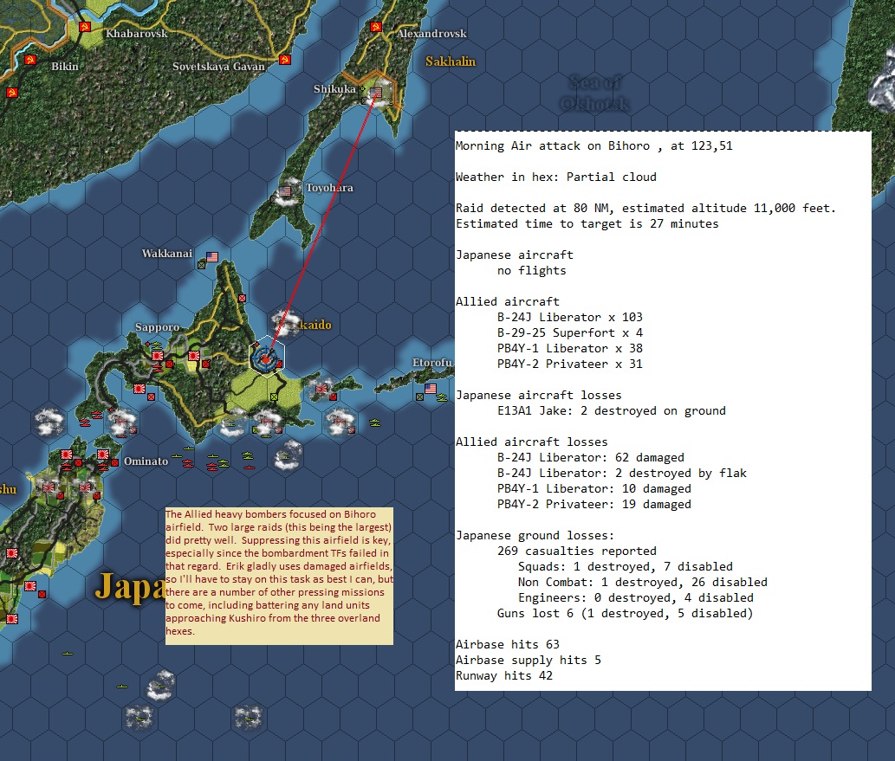Click the Shikuka base label
This screenshot has height=761, width=895.
tap(334, 89)
